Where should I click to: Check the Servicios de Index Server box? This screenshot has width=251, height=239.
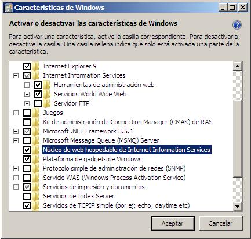27,197
